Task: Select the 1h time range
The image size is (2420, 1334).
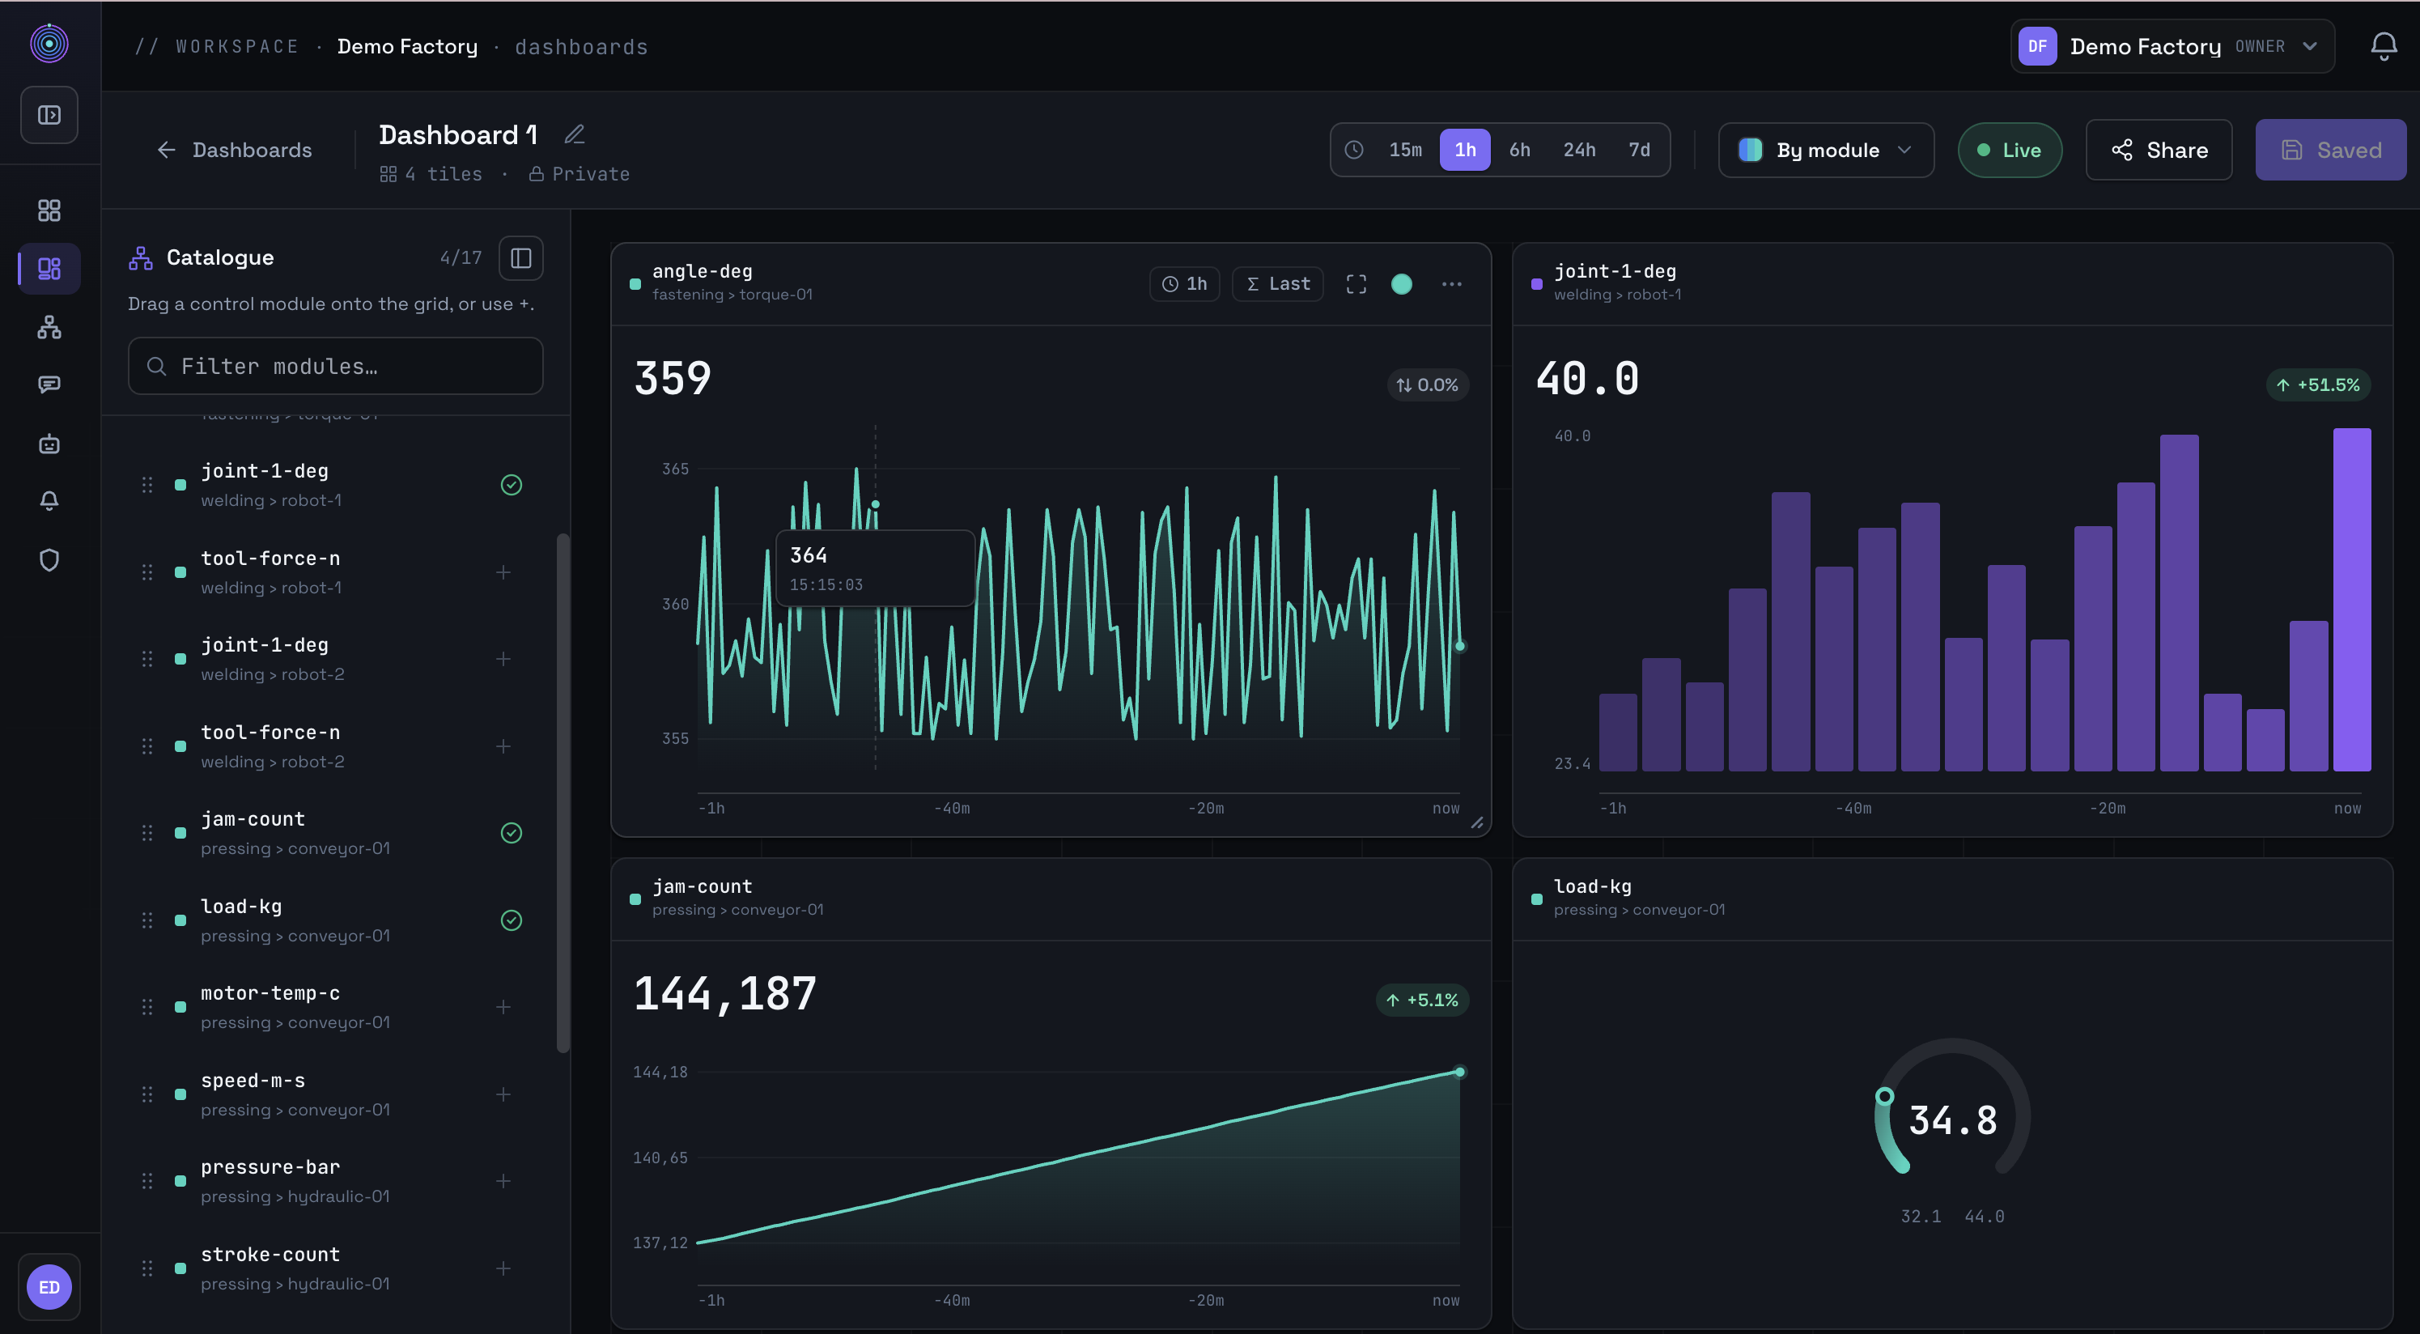Action: 1465,150
